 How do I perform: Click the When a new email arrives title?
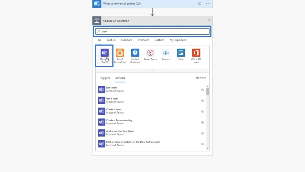122,3
